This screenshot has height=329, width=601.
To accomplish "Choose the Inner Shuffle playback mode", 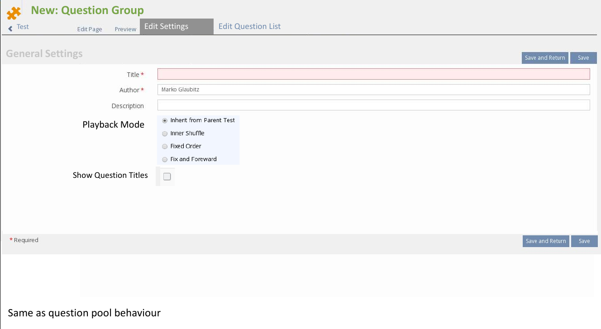I will point(165,134).
